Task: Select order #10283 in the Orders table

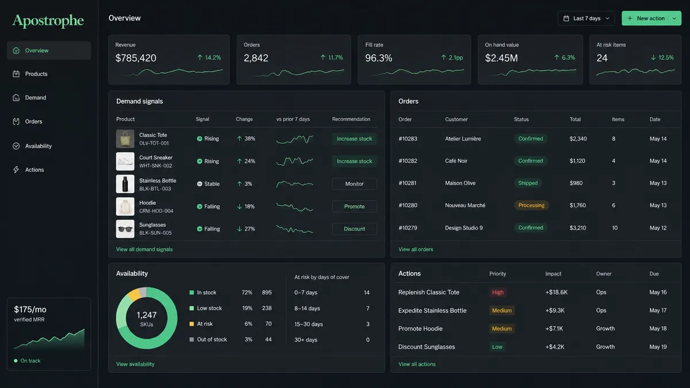Action: click(536, 139)
